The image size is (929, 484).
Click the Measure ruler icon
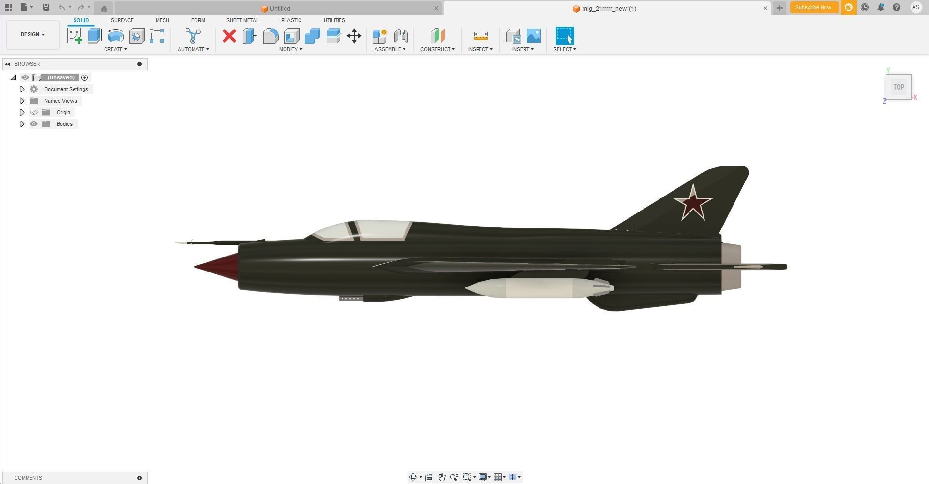pyautogui.click(x=480, y=36)
